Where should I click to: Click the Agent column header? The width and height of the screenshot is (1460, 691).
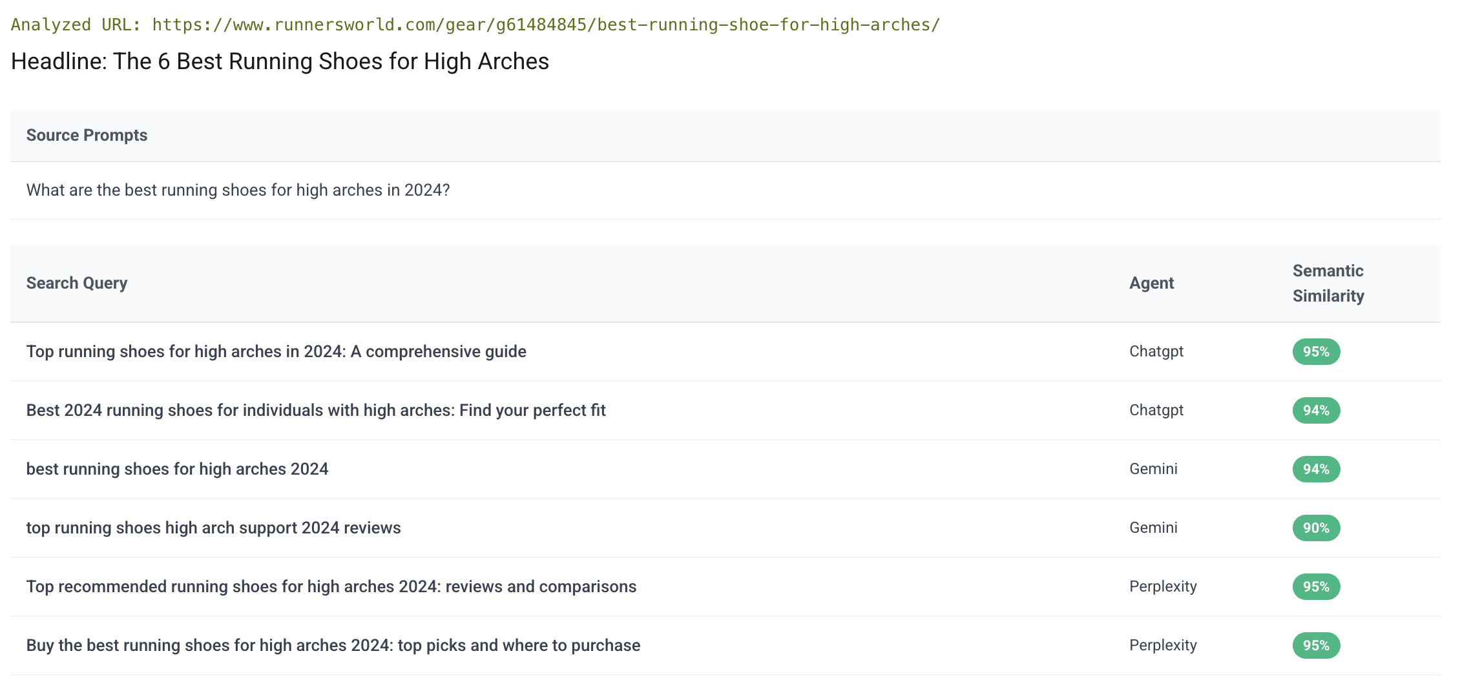(x=1151, y=283)
